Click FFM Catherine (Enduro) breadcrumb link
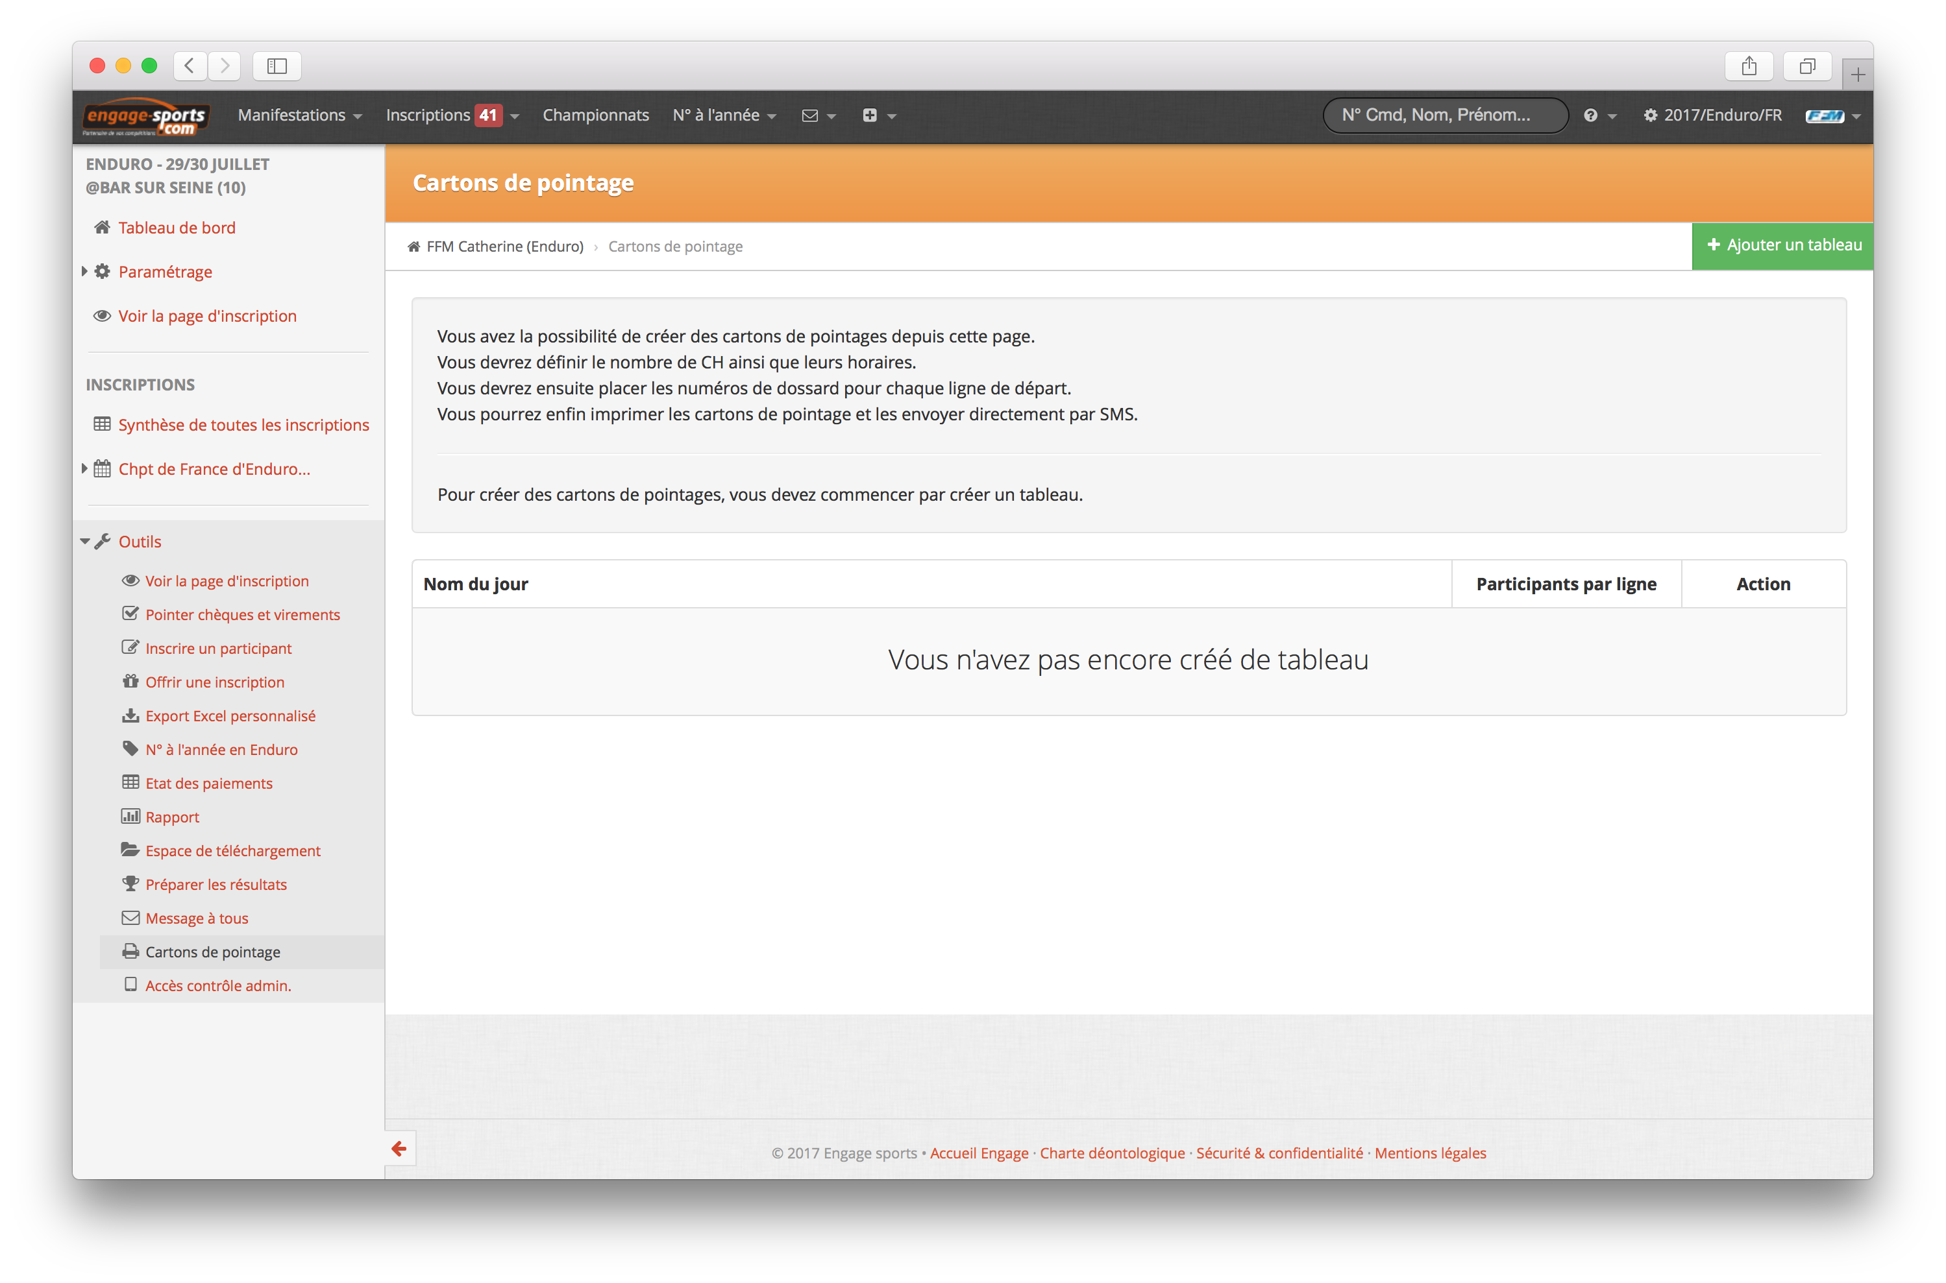Viewport: 1946px width, 1283px height. [x=504, y=246]
